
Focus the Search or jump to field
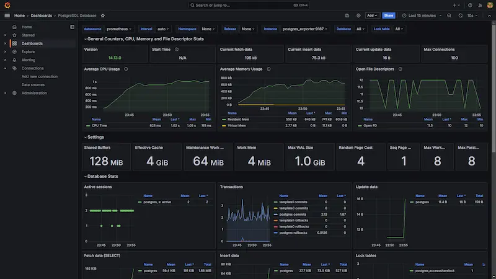(249, 5)
